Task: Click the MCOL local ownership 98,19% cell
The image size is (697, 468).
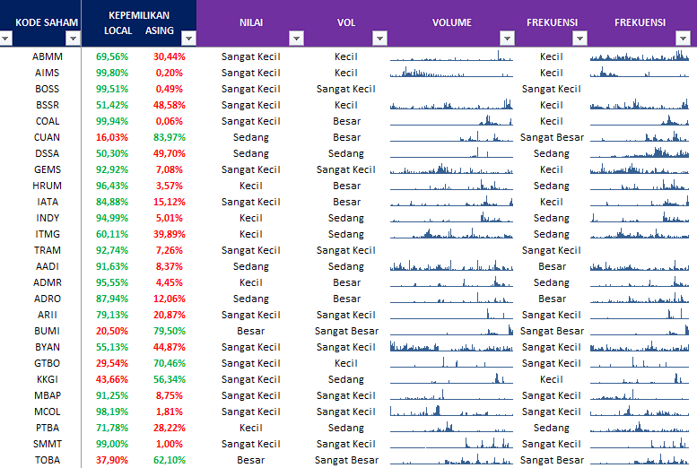Action: coord(112,412)
